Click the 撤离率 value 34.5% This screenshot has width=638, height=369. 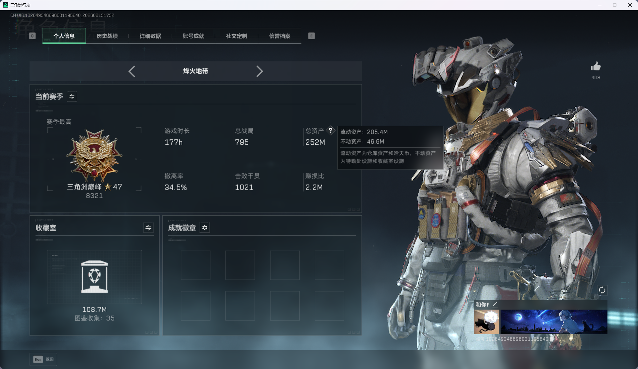click(176, 187)
